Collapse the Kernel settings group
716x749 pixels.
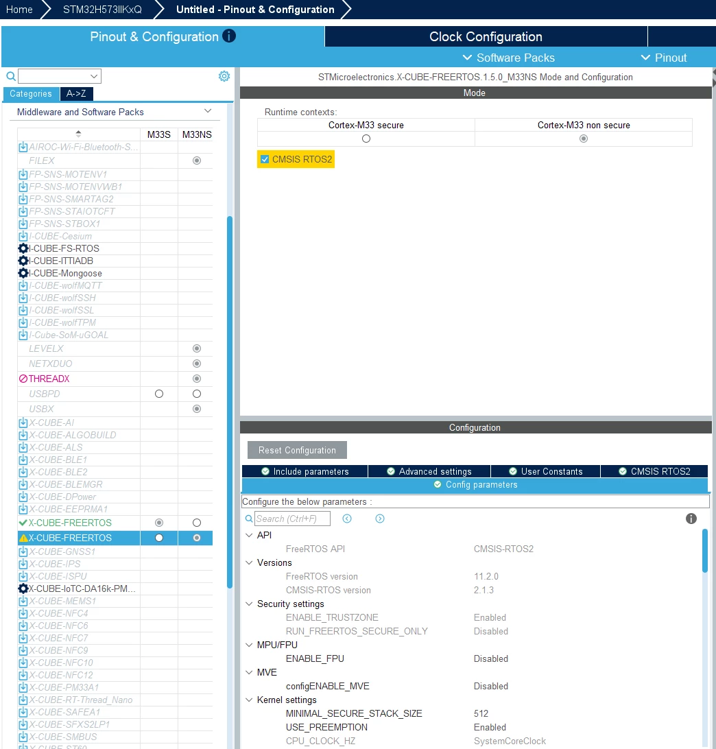[249, 700]
